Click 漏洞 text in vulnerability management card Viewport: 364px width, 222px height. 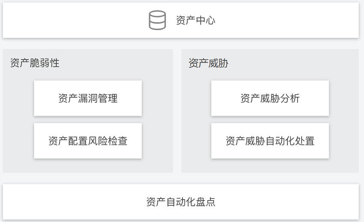coord(88,98)
